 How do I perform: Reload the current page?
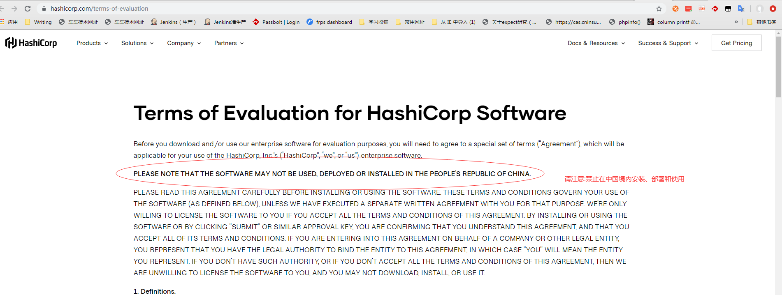pyautogui.click(x=28, y=9)
